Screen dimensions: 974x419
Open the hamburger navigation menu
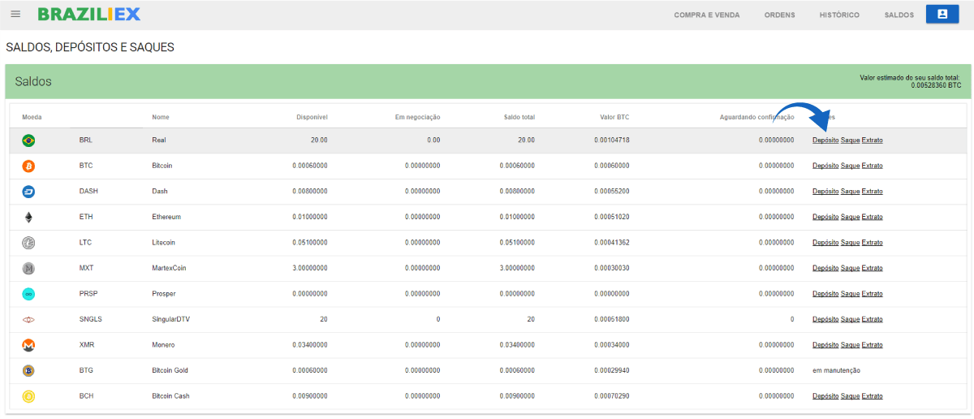click(x=15, y=15)
